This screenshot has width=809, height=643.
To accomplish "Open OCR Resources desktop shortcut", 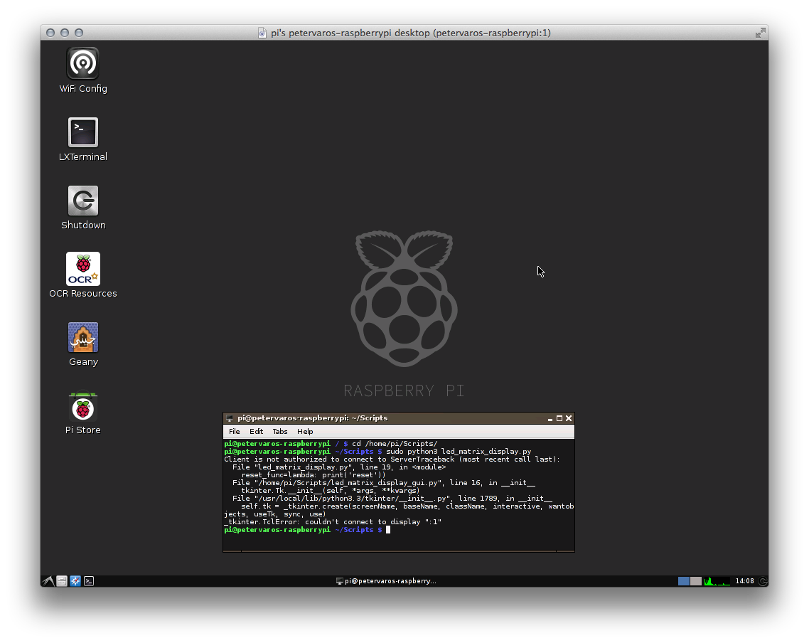I will (x=83, y=275).
